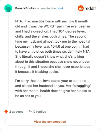Image resolution: width=100 pixels, height=130 pixels.
Task: Click the word "WORST" in the comment
Action: 50,26
